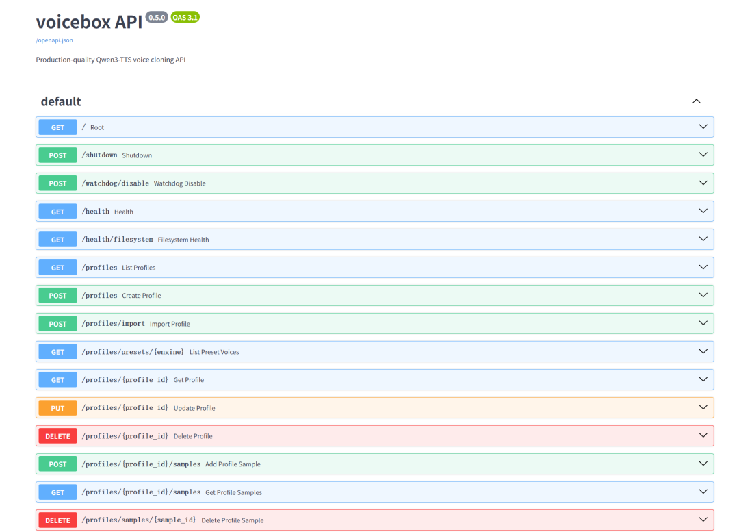This screenshot has width=739, height=532.
Task: Click the POST badge for Create Profile
Action: pyautogui.click(x=57, y=296)
